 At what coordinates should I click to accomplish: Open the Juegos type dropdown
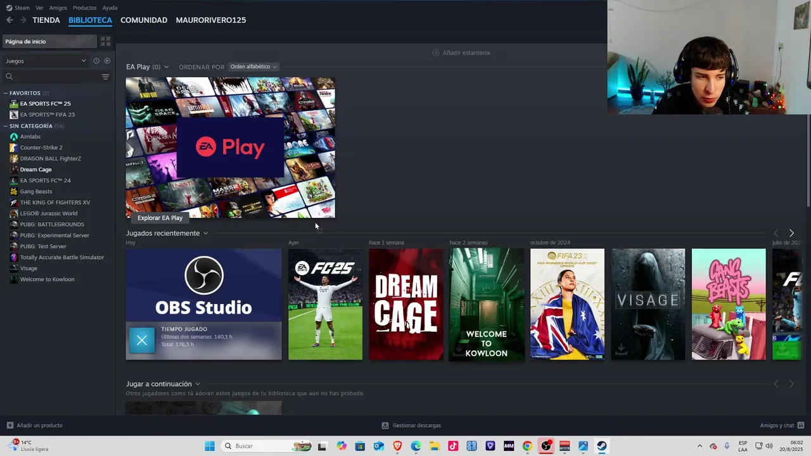point(46,61)
